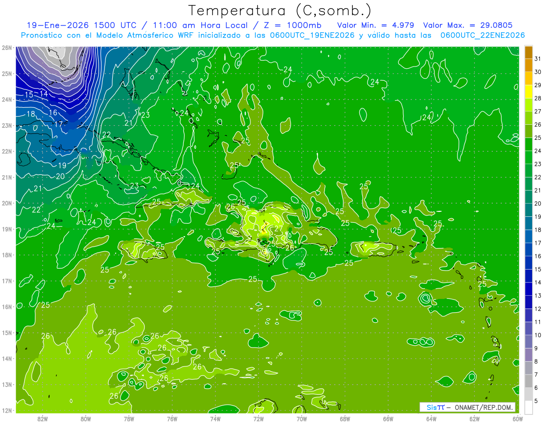The image size is (550, 425).
Task: Click color scale label '20'
Action: (538, 204)
